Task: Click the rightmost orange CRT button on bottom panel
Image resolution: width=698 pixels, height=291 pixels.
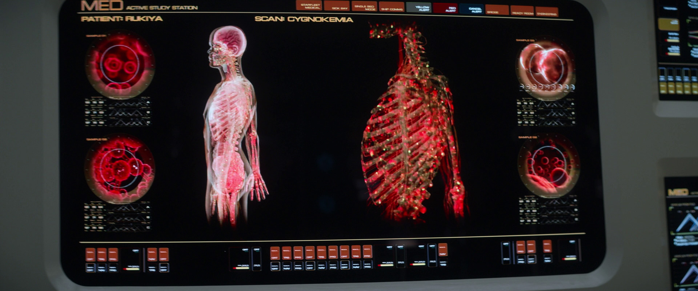Action: click(x=531, y=247)
